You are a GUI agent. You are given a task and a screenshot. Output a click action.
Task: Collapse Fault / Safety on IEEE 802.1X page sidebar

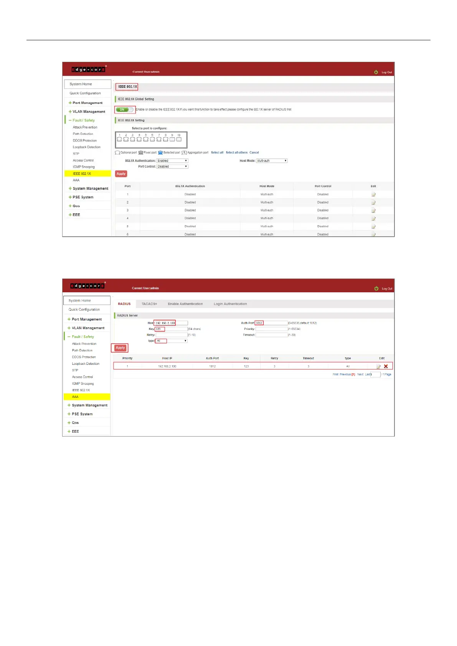[x=83, y=120]
